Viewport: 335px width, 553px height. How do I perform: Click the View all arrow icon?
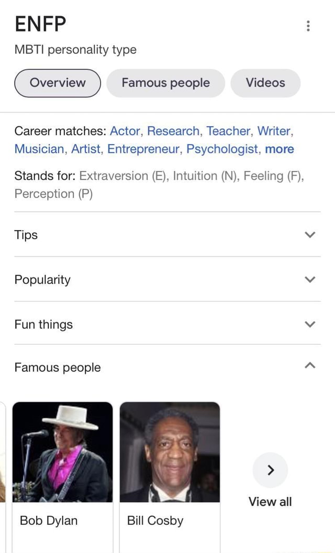270,470
